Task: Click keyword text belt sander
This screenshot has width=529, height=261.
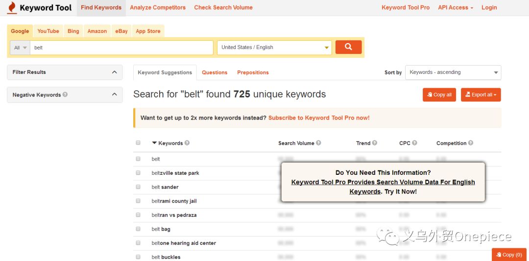Action: point(165,187)
